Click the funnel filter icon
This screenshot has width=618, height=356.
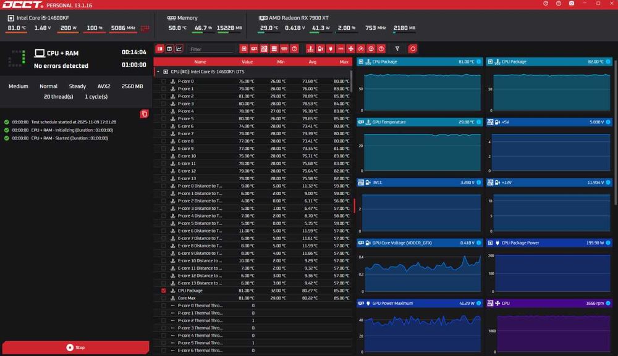click(397, 49)
